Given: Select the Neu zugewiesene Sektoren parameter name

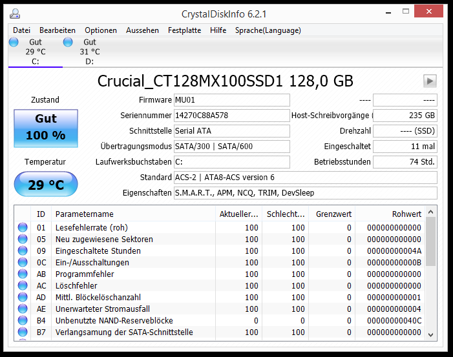Looking at the screenshot, I should [x=104, y=239].
